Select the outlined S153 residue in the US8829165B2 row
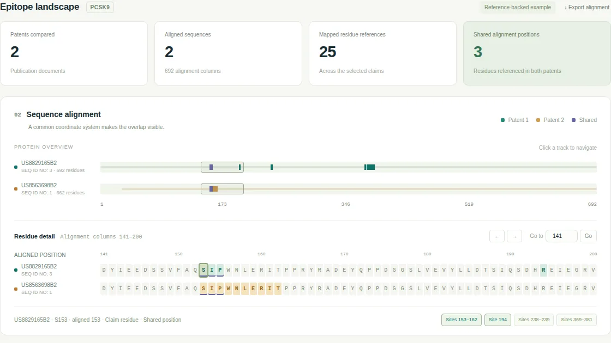 pos(203,270)
